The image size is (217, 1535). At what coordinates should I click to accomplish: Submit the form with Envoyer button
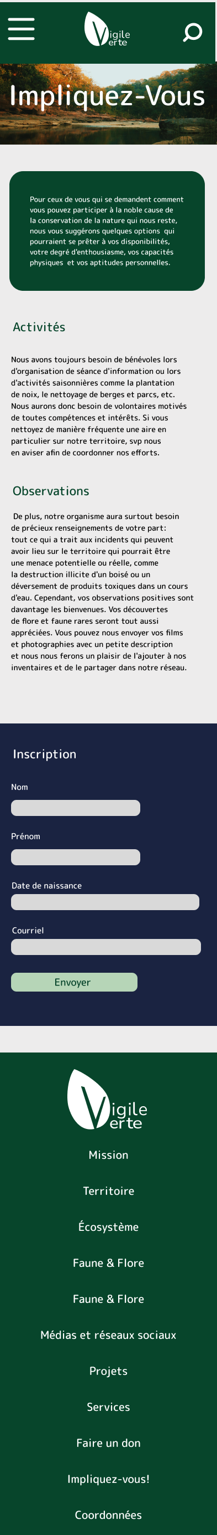tap(75, 982)
